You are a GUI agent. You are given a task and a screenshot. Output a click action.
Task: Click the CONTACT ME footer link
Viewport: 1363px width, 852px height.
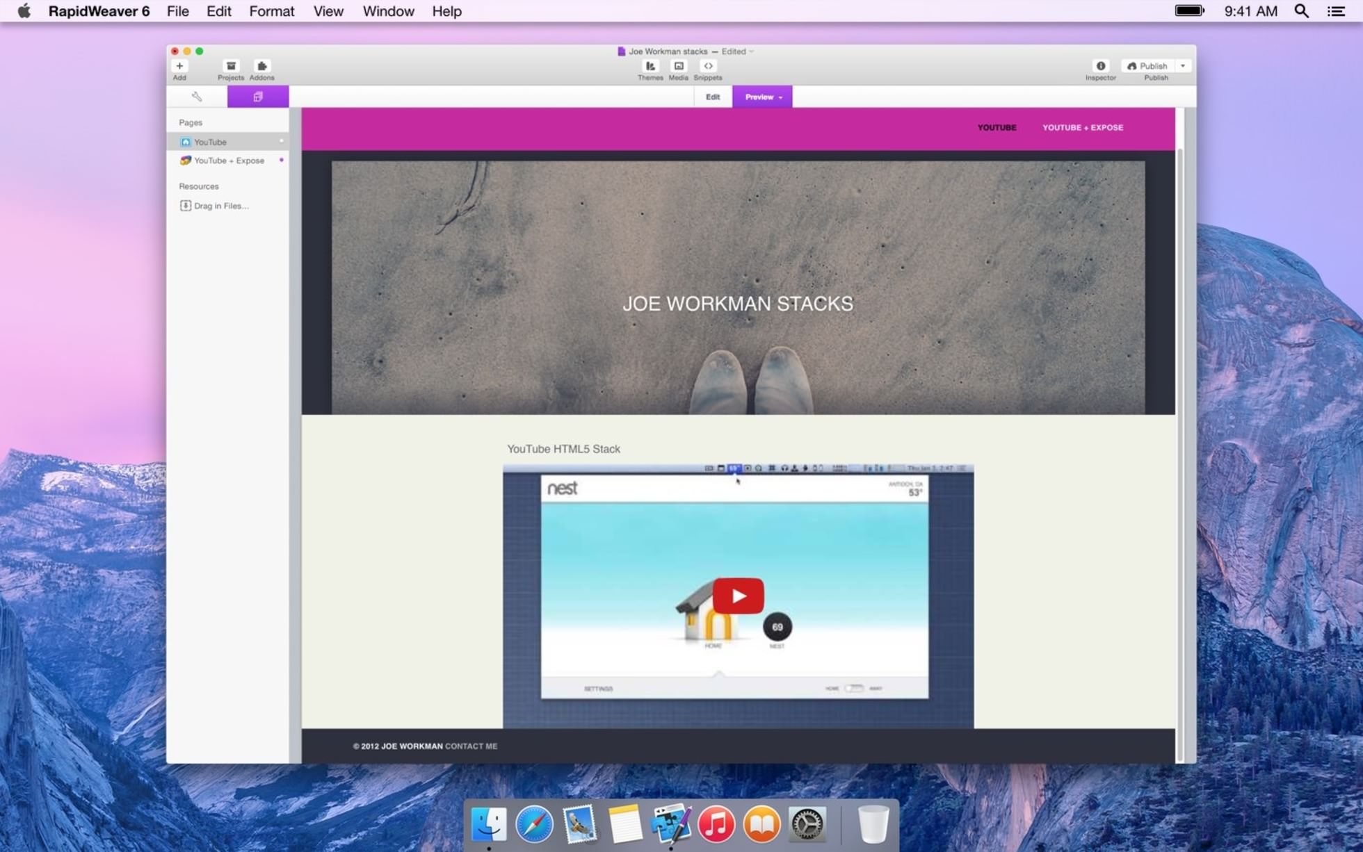(x=471, y=746)
